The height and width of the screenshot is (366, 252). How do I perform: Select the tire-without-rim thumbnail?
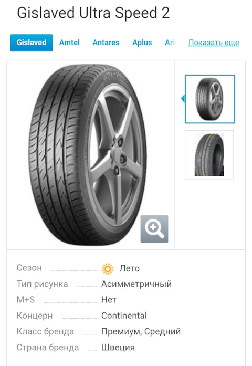coord(209,155)
